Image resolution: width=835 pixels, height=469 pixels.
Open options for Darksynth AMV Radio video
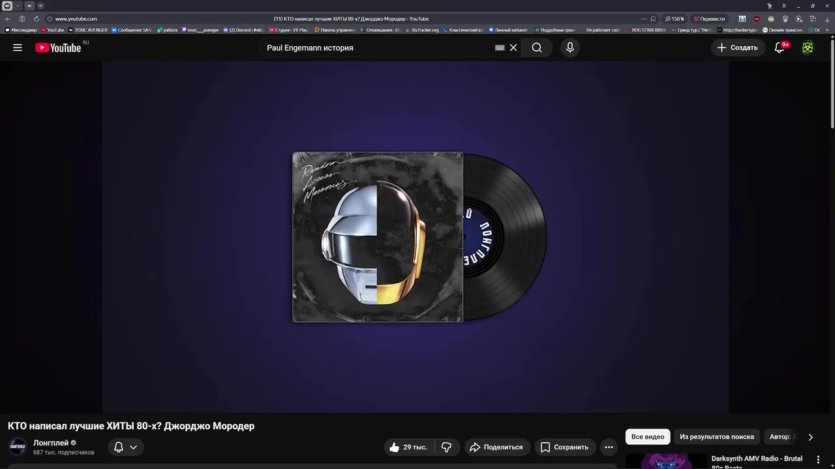pyautogui.click(x=818, y=460)
